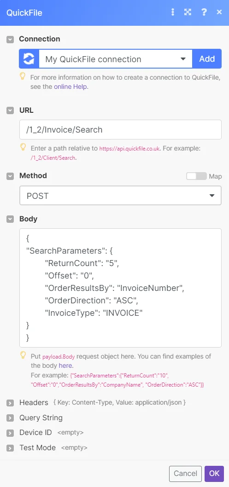Screen dimensions: 229x487
Task: Open the My QuickFile connection dropdown
Action: (115, 59)
